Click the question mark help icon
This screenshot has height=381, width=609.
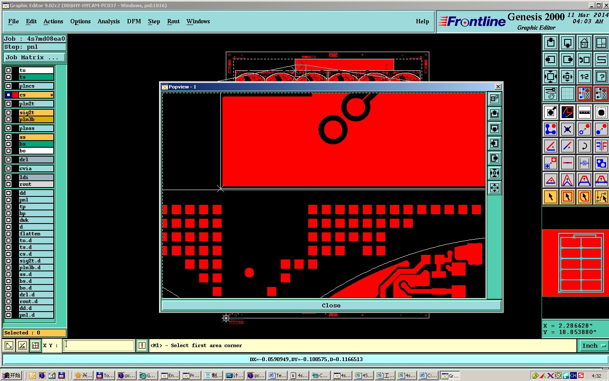601,77
